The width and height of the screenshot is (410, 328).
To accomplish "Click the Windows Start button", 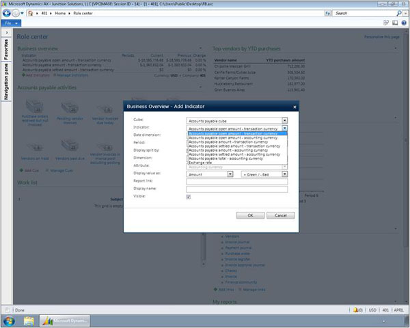I will tap(10, 320).
